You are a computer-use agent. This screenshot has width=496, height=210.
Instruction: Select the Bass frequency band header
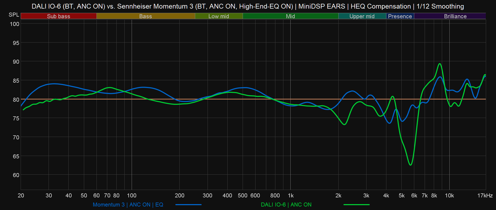coord(145,16)
